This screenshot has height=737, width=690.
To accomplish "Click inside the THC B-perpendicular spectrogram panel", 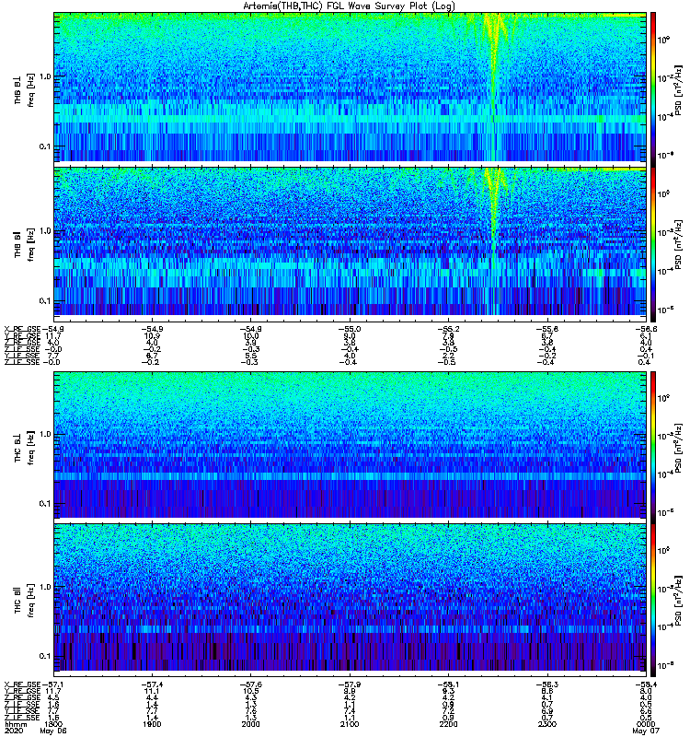I will point(350,445).
